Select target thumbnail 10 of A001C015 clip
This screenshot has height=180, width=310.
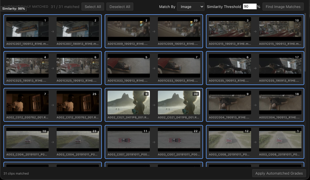(280, 29)
